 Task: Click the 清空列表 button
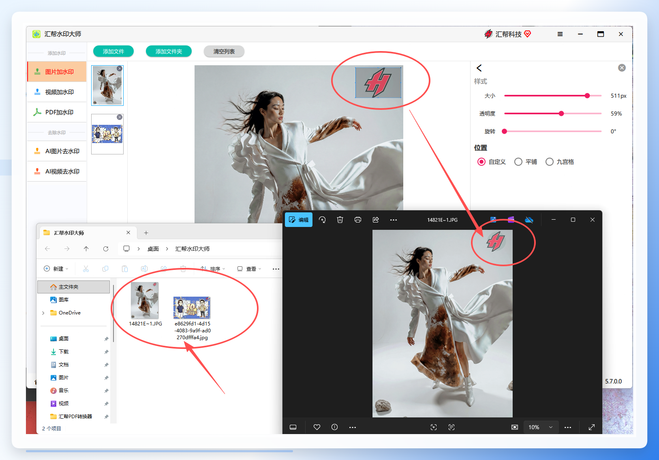[x=224, y=51]
